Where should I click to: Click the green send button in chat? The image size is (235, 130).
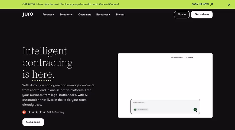tap(195, 110)
